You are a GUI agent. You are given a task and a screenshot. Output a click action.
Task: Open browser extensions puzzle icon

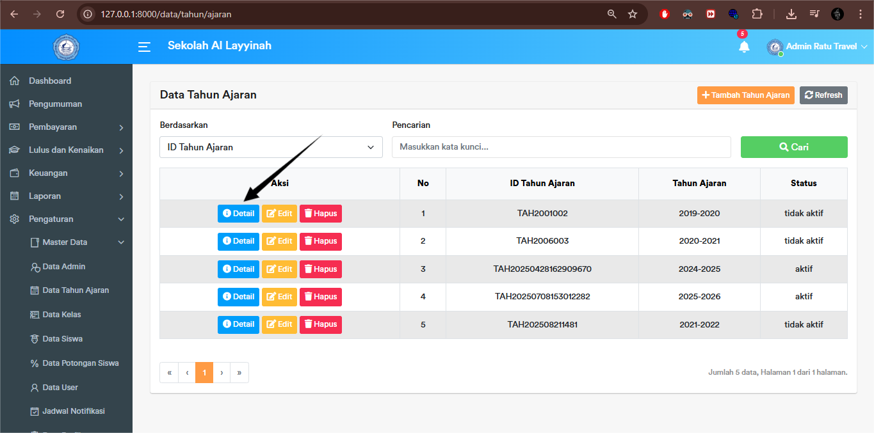click(x=757, y=14)
